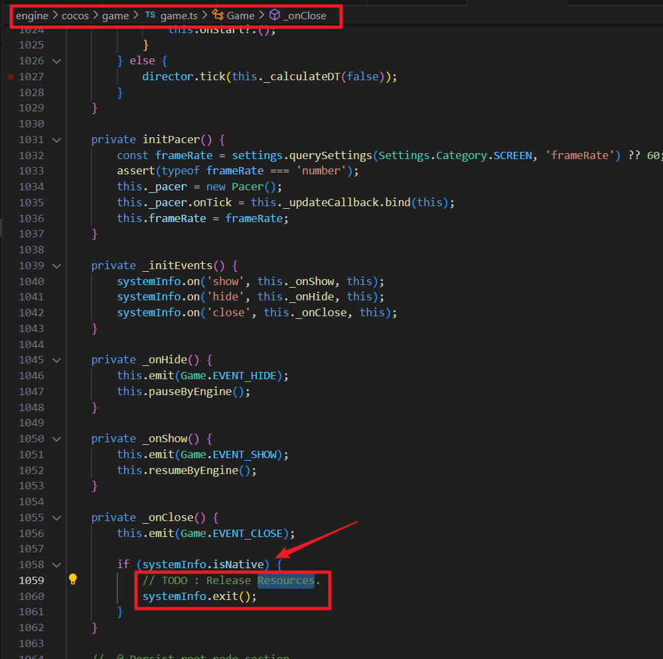The width and height of the screenshot is (663, 659).
Task: Click 'initPacer' method name on line 1031
Action: [x=171, y=139]
